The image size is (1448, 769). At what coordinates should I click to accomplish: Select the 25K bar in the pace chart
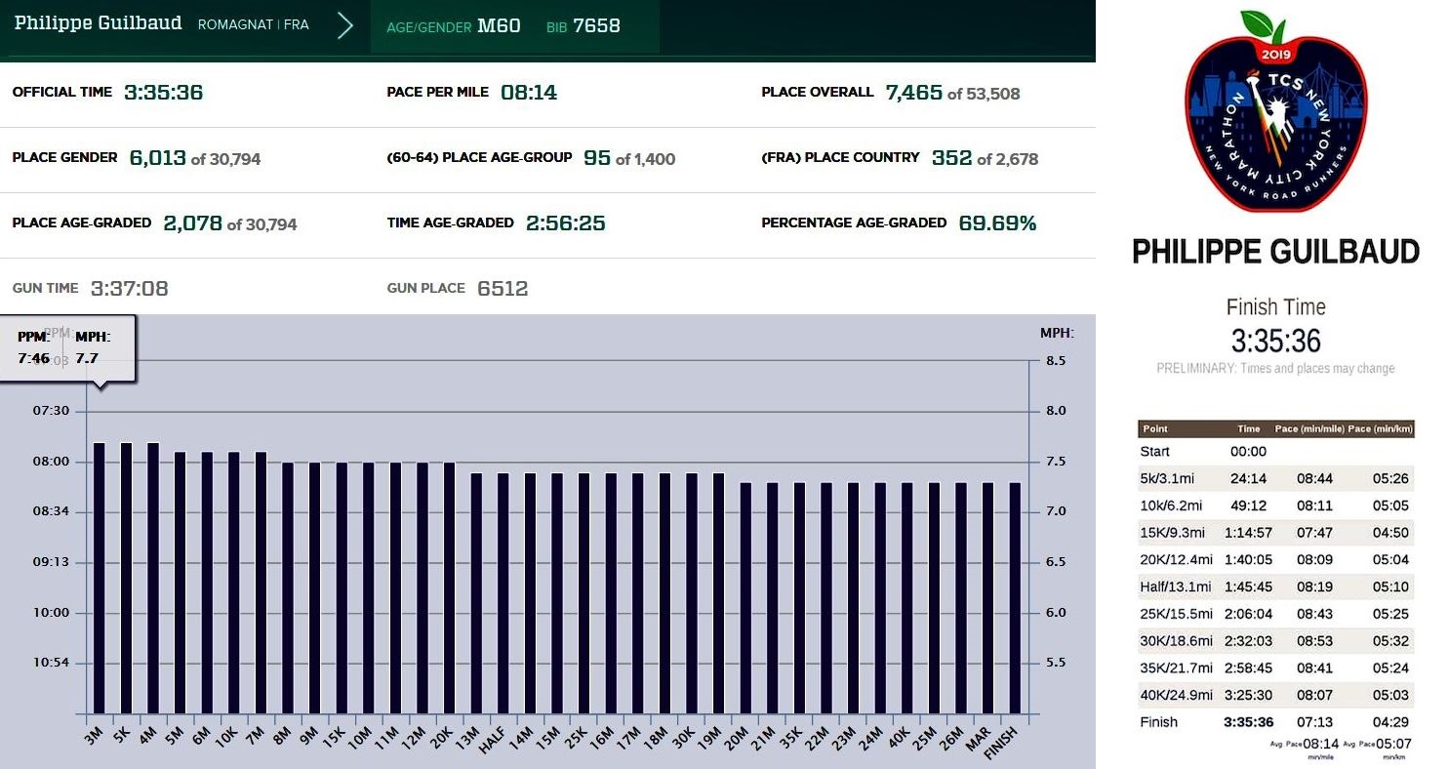tap(583, 593)
